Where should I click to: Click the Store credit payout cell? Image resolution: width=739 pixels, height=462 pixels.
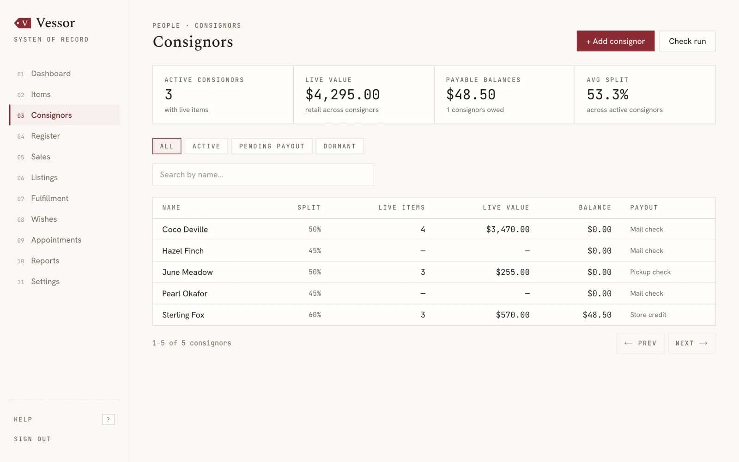pos(648,315)
